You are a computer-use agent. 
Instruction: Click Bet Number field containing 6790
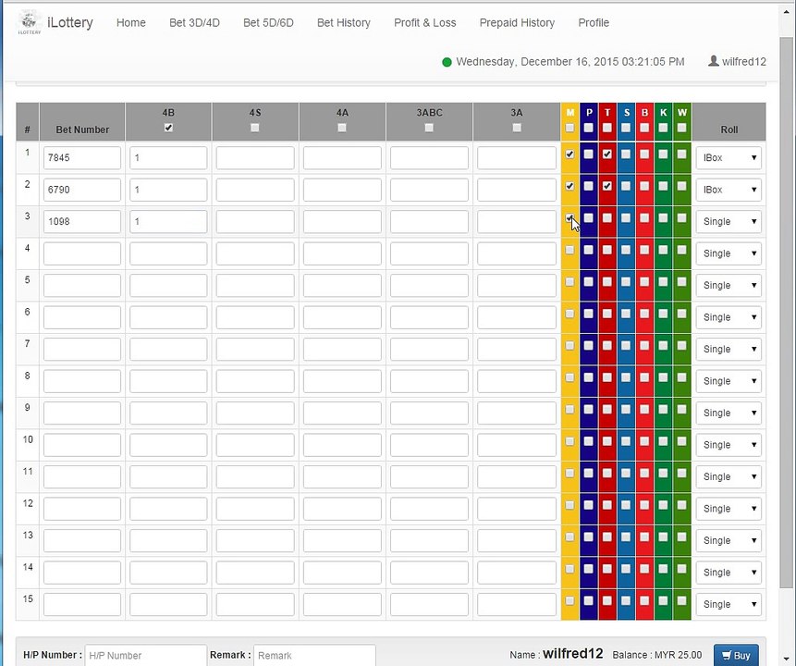[82, 190]
